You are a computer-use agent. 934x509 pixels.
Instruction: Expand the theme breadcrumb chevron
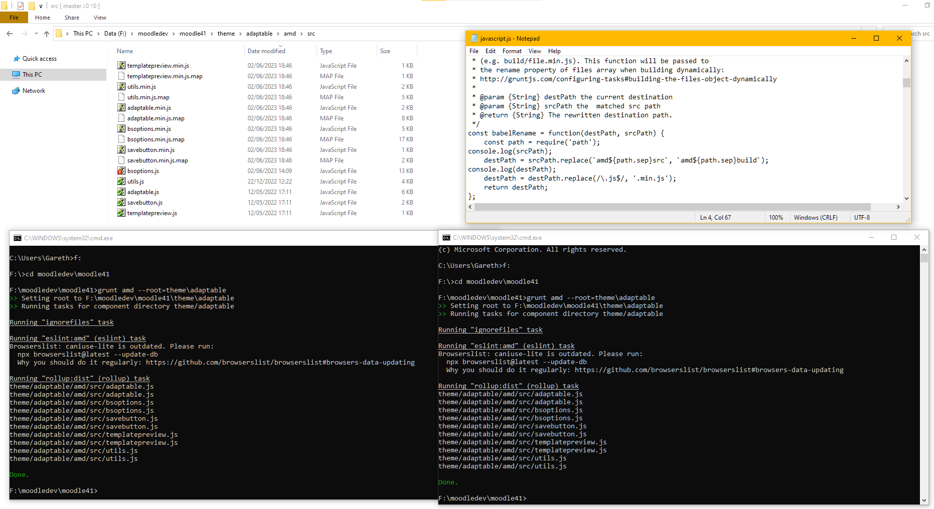(x=240, y=34)
